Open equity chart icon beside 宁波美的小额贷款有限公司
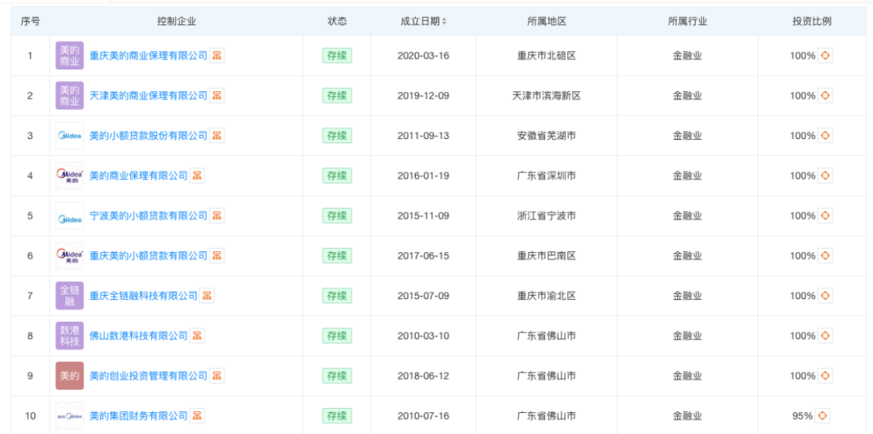Viewport: 873px width, 434px height. (217, 216)
